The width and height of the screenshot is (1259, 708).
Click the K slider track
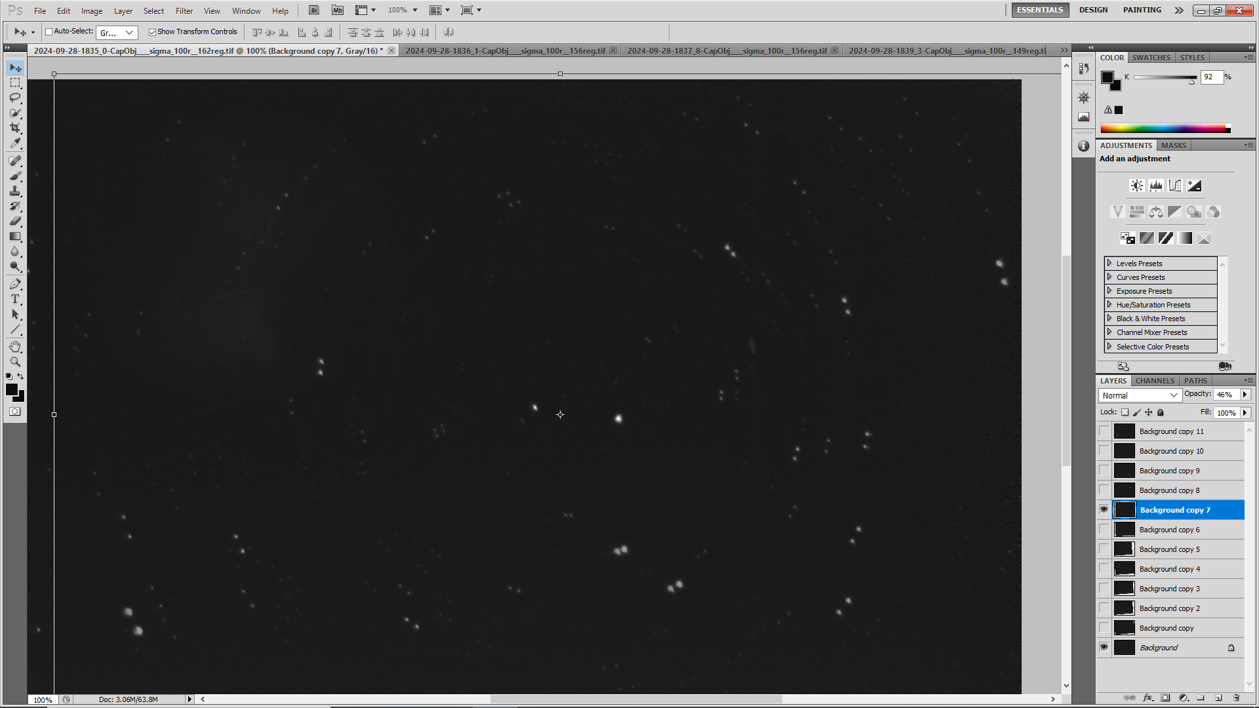coord(1165,77)
